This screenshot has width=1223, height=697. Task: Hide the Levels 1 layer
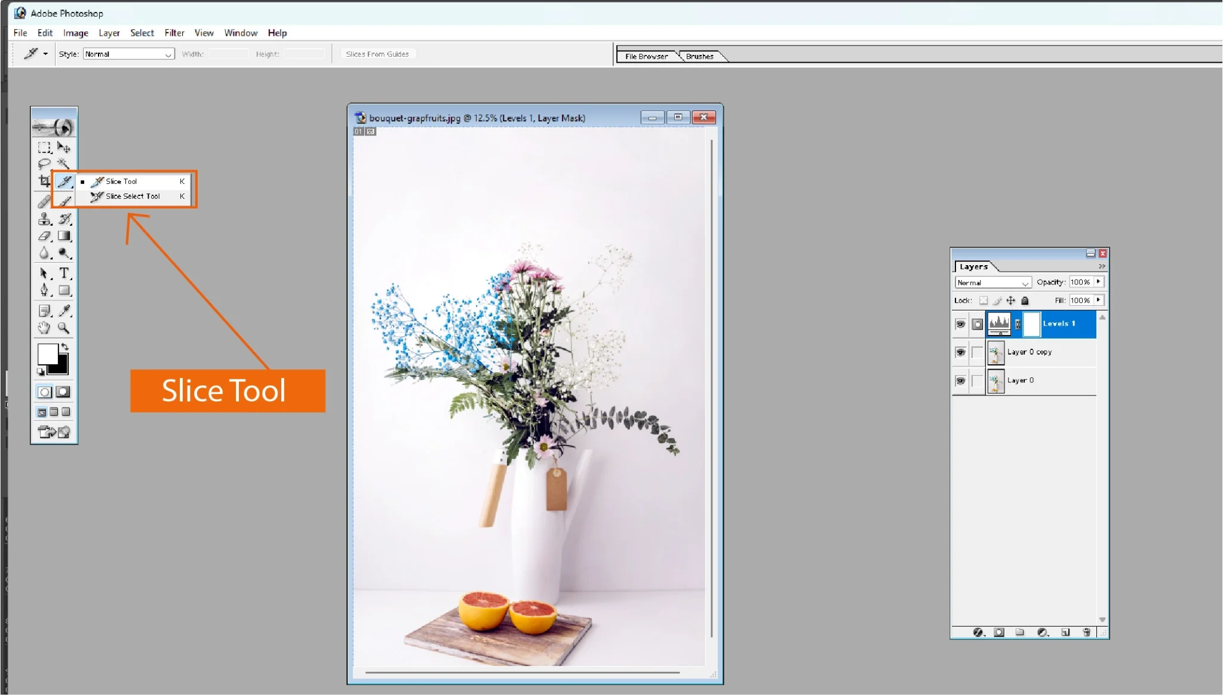(x=960, y=324)
